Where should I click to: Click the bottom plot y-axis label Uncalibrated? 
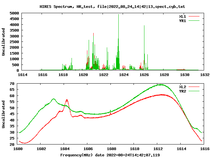[3, 114]
